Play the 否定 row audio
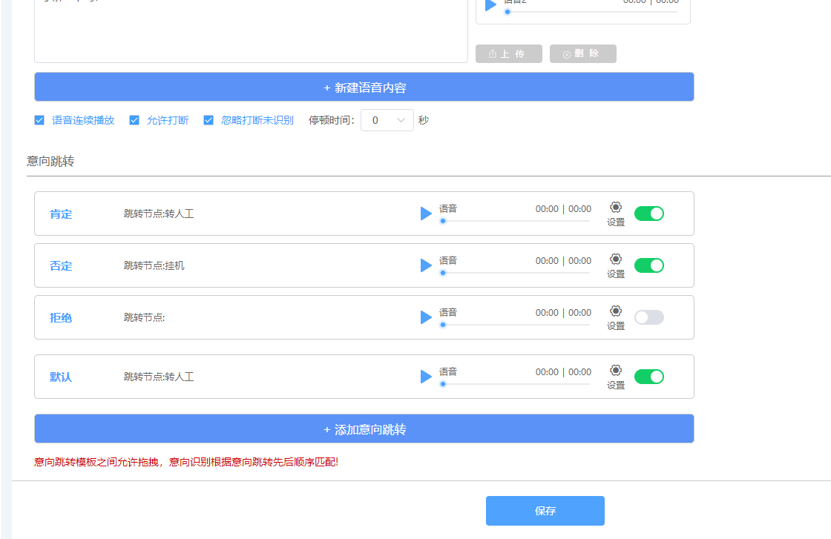The height and width of the screenshot is (539, 831). (426, 265)
